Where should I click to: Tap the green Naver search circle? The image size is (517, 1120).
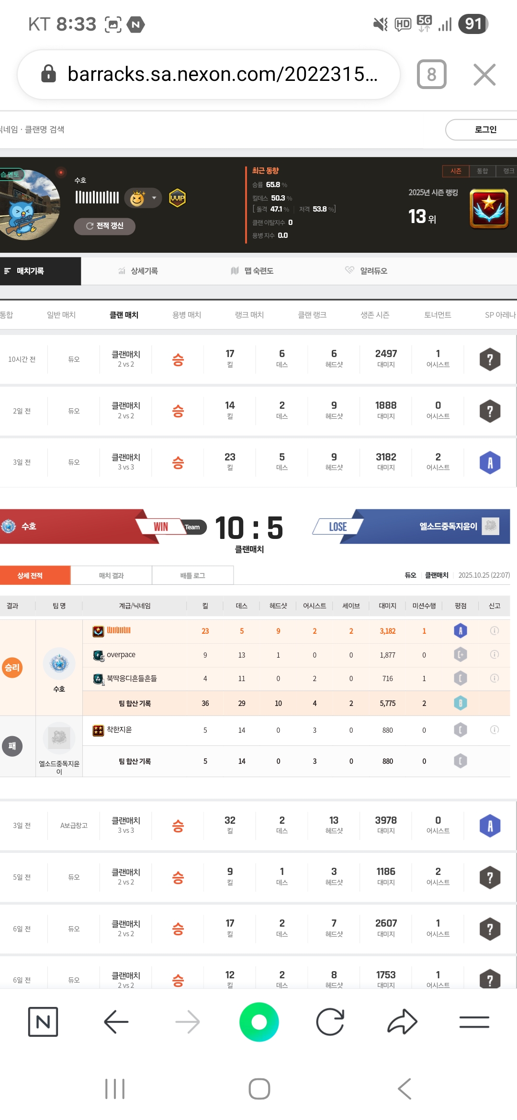pyautogui.click(x=259, y=1022)
